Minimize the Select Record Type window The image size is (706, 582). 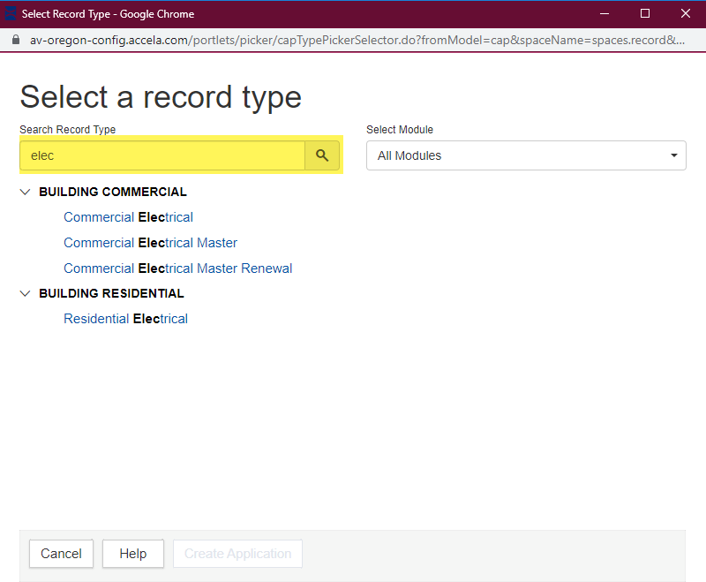point(605,14)
